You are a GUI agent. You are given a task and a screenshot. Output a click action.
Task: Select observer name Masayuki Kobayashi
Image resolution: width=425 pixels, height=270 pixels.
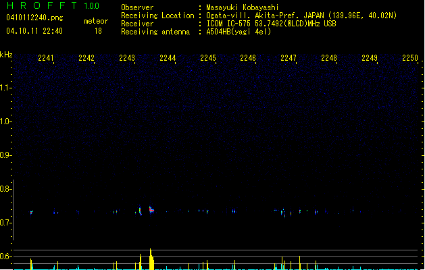click(243, 7)
